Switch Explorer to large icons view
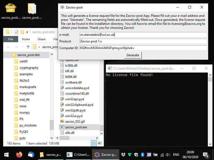This screenshot has width=214, height=160. pyautogui.click(x=100, y=143)
